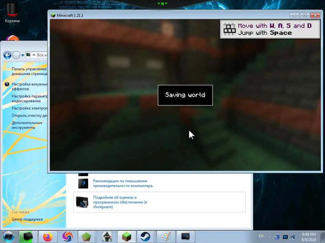325x243 pixels.
Task: Open recent pages dropdown in Control Panel
Action: [x=23, y=55]
